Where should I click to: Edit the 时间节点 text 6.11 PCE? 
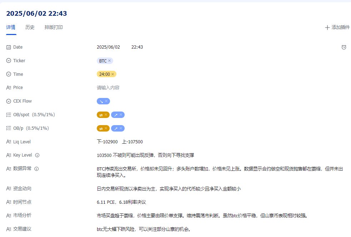121,202
